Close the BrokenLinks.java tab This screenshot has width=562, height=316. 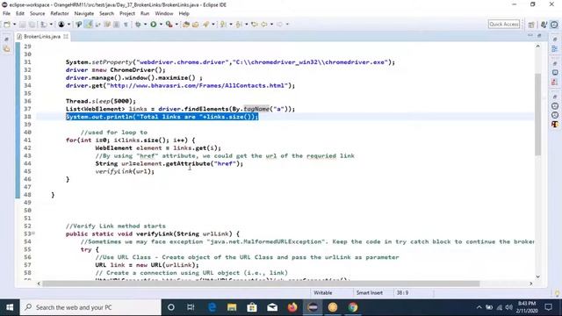(66, 37)
